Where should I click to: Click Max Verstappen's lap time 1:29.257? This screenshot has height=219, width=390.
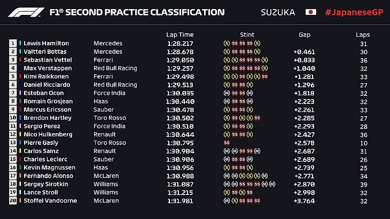tap(179, 68)
